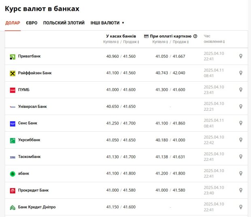251x217 pixels.
Task: Expand the ІНШІ ВАЛЮТИ dropdown
Action: coord(107,23)
